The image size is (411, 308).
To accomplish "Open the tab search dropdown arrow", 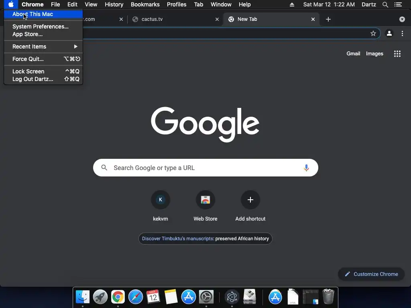I will tap(402, 19).
